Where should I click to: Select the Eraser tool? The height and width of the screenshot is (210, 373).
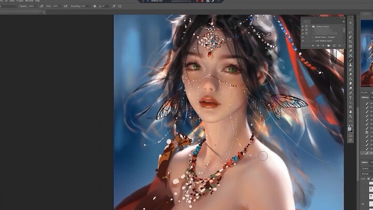350,74
